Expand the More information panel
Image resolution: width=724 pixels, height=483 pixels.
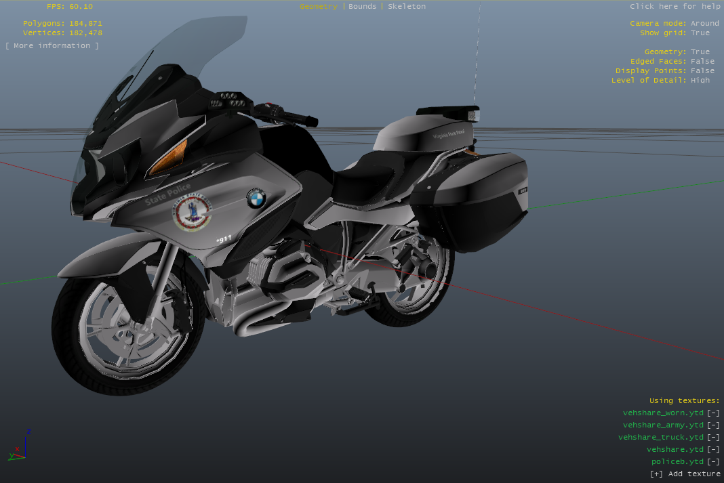point(52,46)
